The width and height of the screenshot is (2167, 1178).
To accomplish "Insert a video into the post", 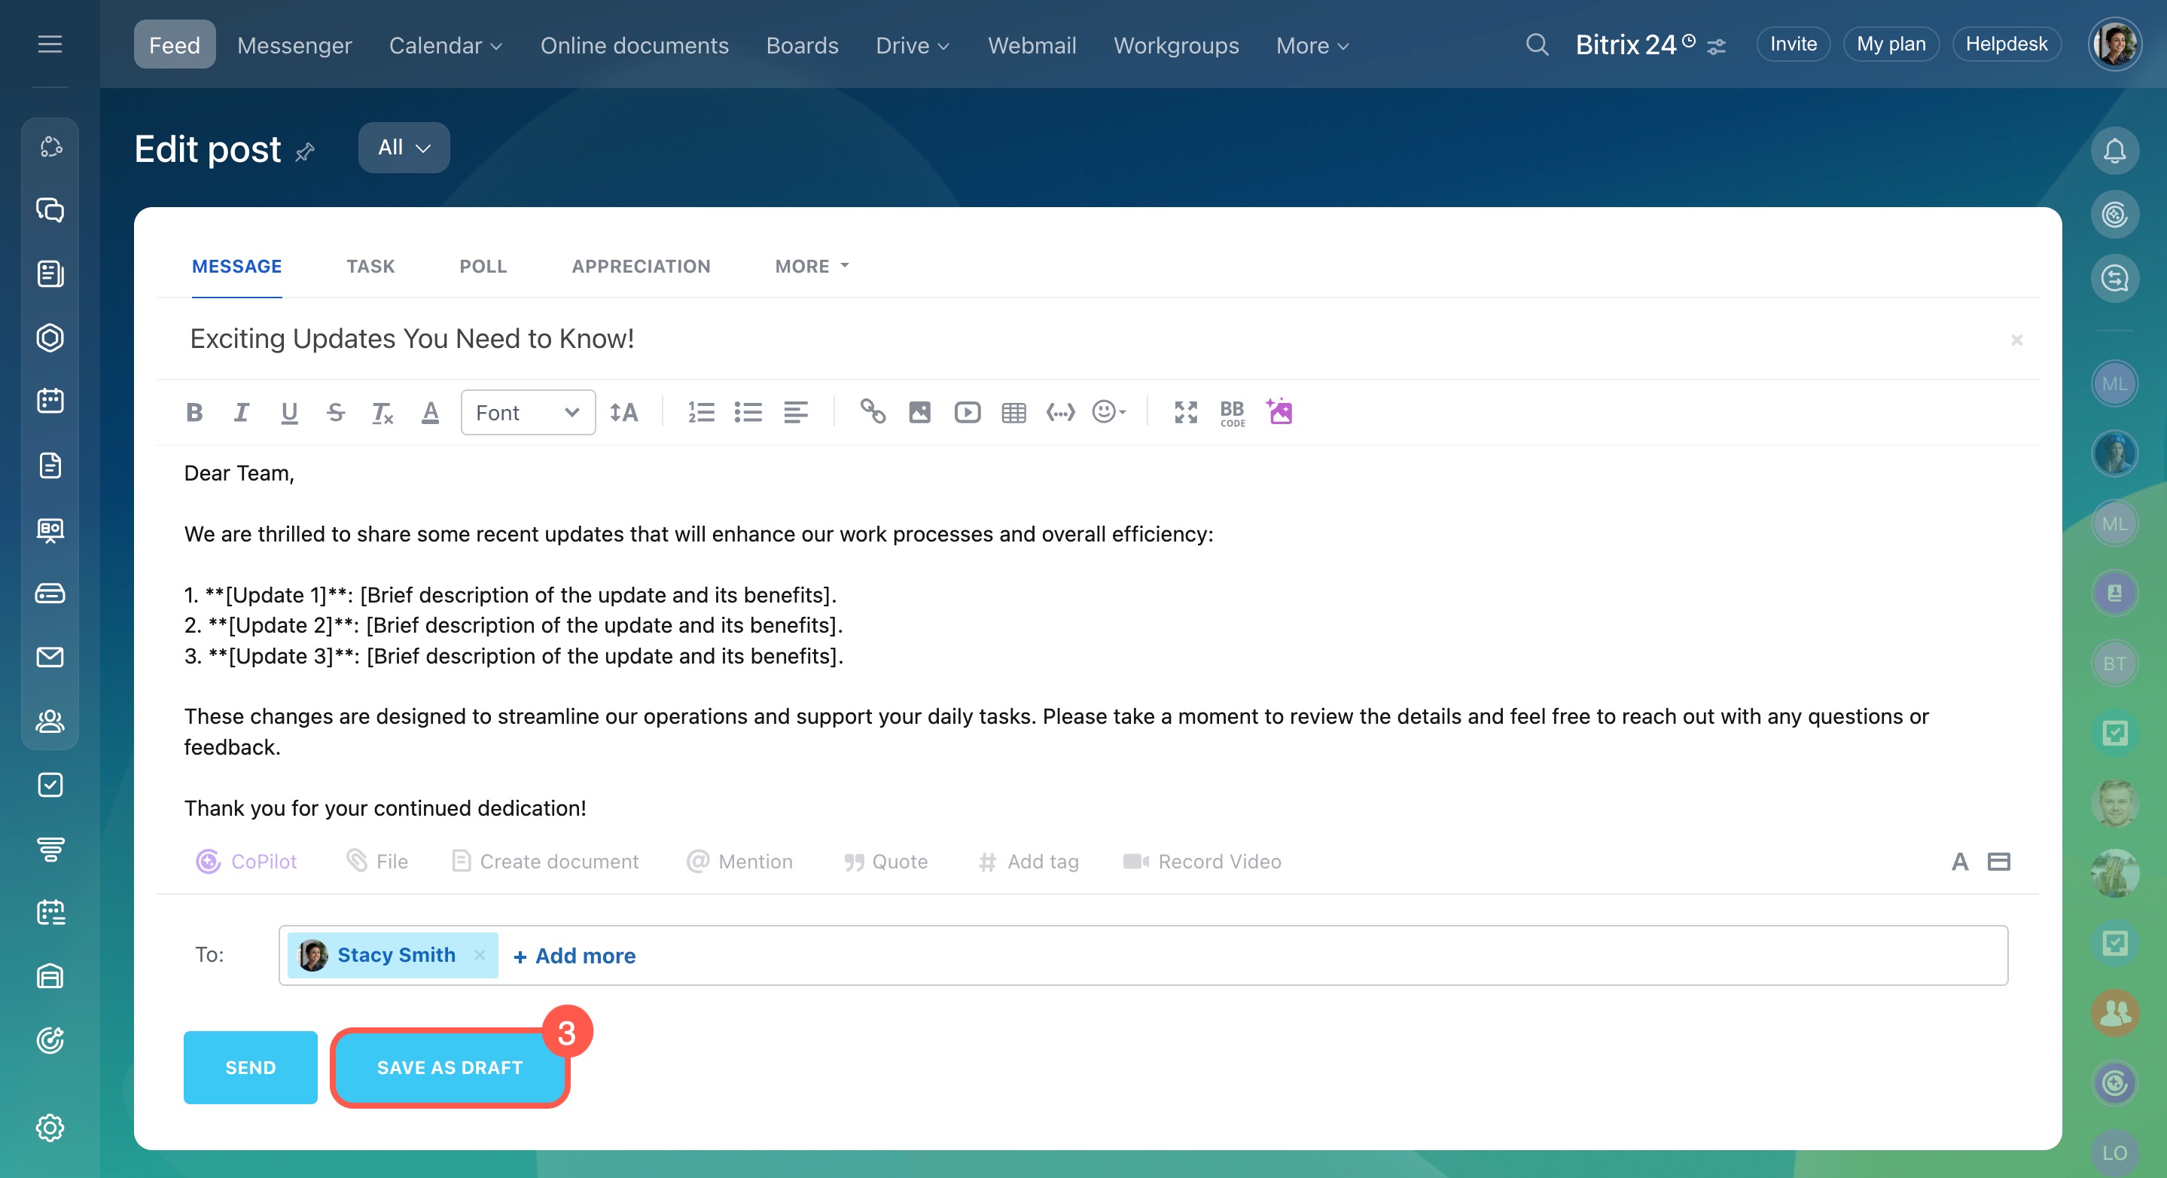I will (x=968, y=412).
